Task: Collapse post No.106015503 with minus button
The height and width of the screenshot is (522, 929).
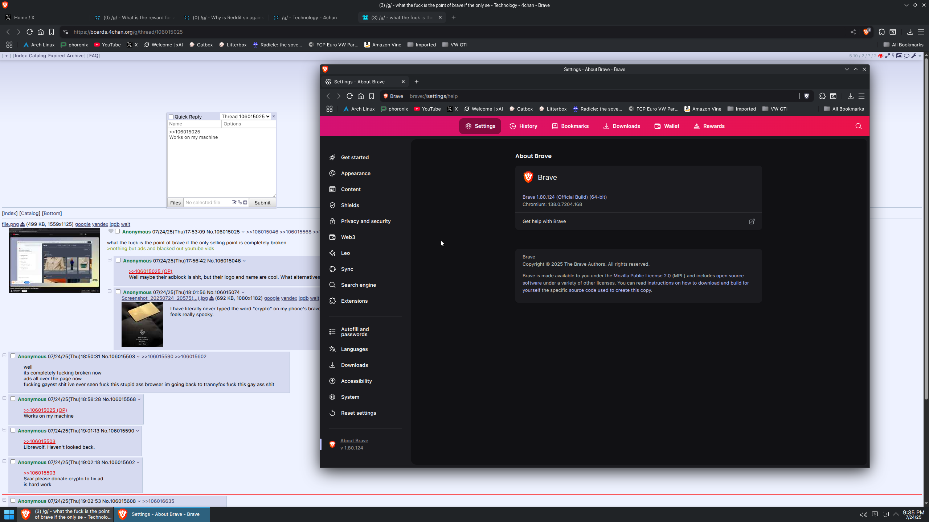Action: (x=4, y=356)
